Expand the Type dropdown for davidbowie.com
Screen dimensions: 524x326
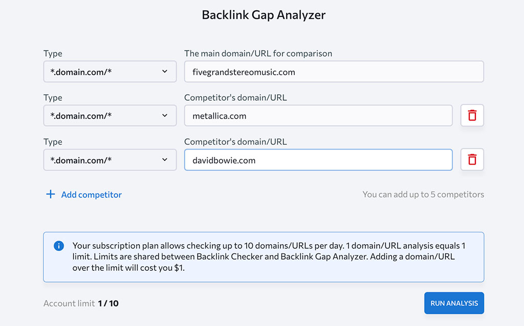pyautogui.click(x=110, y=159)
